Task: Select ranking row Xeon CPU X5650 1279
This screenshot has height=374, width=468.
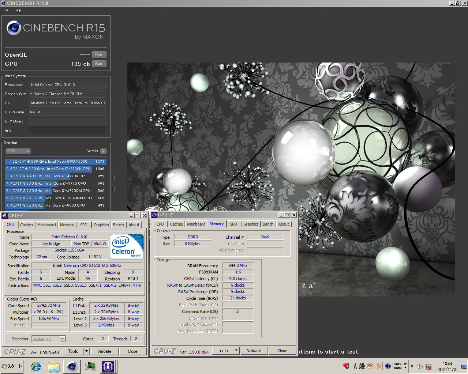Action: tap(56, 162)
